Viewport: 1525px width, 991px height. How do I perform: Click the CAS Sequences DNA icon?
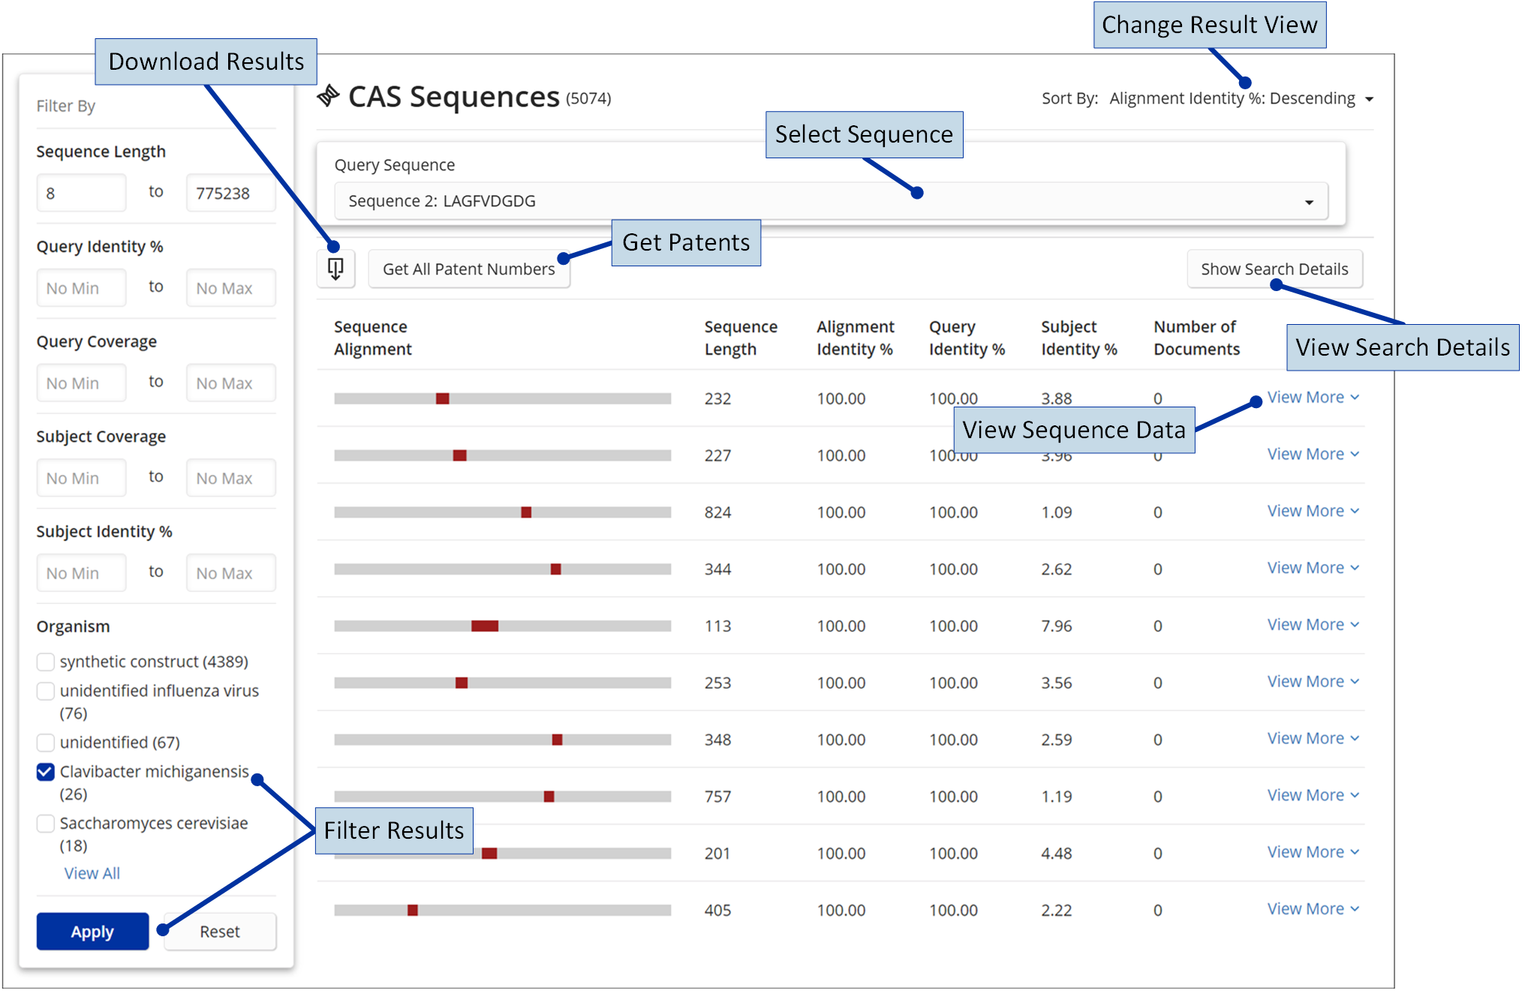click(x=328, y=96)
